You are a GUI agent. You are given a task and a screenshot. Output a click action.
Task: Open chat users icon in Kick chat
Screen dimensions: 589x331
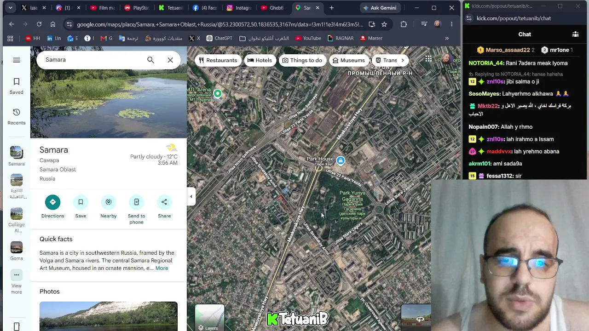click(575, 34)
